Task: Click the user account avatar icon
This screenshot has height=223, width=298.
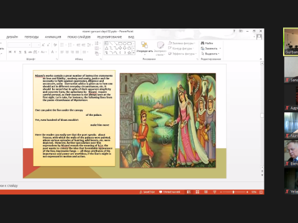Action: pos(259,37)
